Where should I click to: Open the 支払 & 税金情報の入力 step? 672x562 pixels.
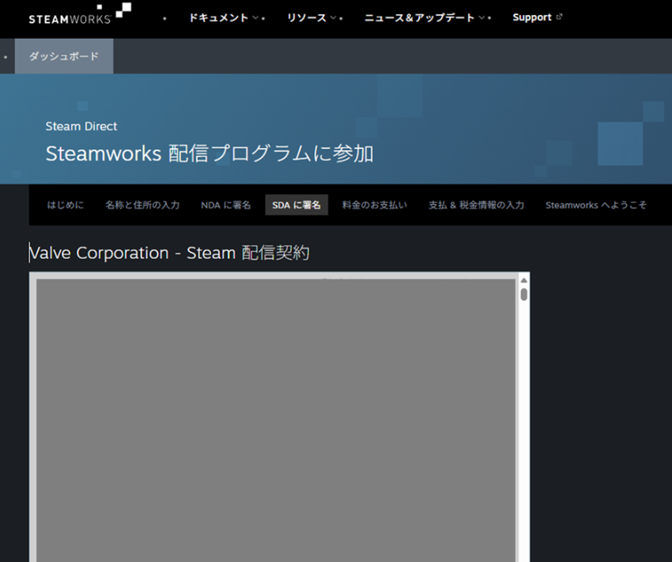tap(476, 205)
